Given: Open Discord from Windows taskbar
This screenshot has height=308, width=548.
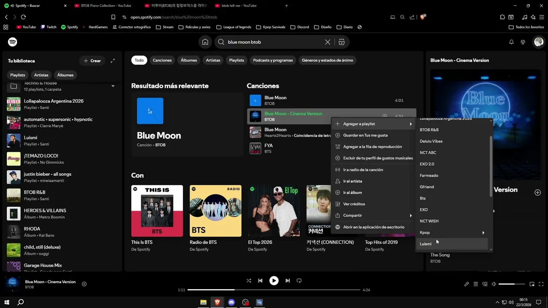Looking at the screenshot, I should coord(231,302).
